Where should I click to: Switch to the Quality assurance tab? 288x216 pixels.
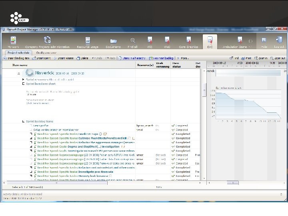[x=46, y=53]
